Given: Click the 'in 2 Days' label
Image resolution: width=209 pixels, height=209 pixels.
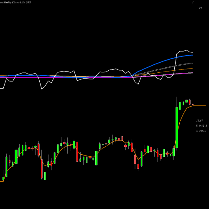Looking at the screenshot, I should [x=201, y=131].
